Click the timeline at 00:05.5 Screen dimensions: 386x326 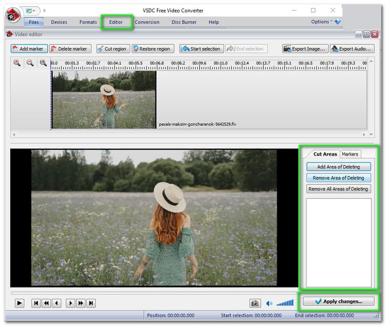click(136, 63)
